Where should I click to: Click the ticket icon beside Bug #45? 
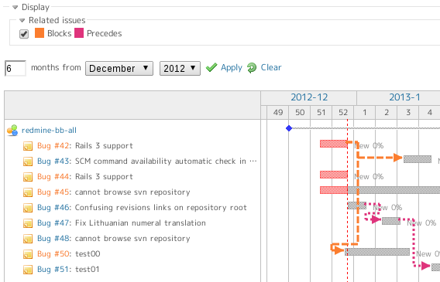tap(28, 192)
